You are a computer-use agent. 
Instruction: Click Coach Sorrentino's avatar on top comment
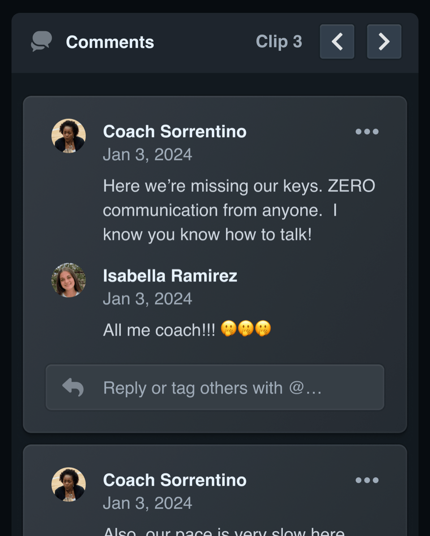(69, 135)
